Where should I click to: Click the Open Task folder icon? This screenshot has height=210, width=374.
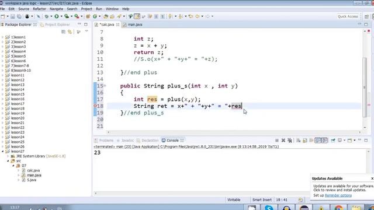(112, 16)
